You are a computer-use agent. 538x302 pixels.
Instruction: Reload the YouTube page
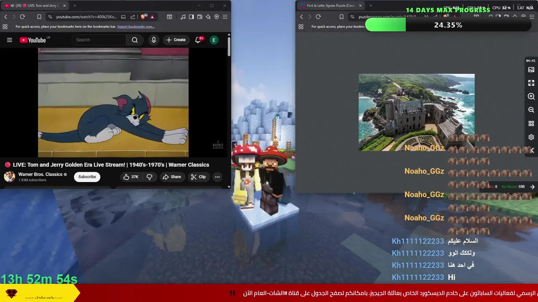[x=22, y=17]
